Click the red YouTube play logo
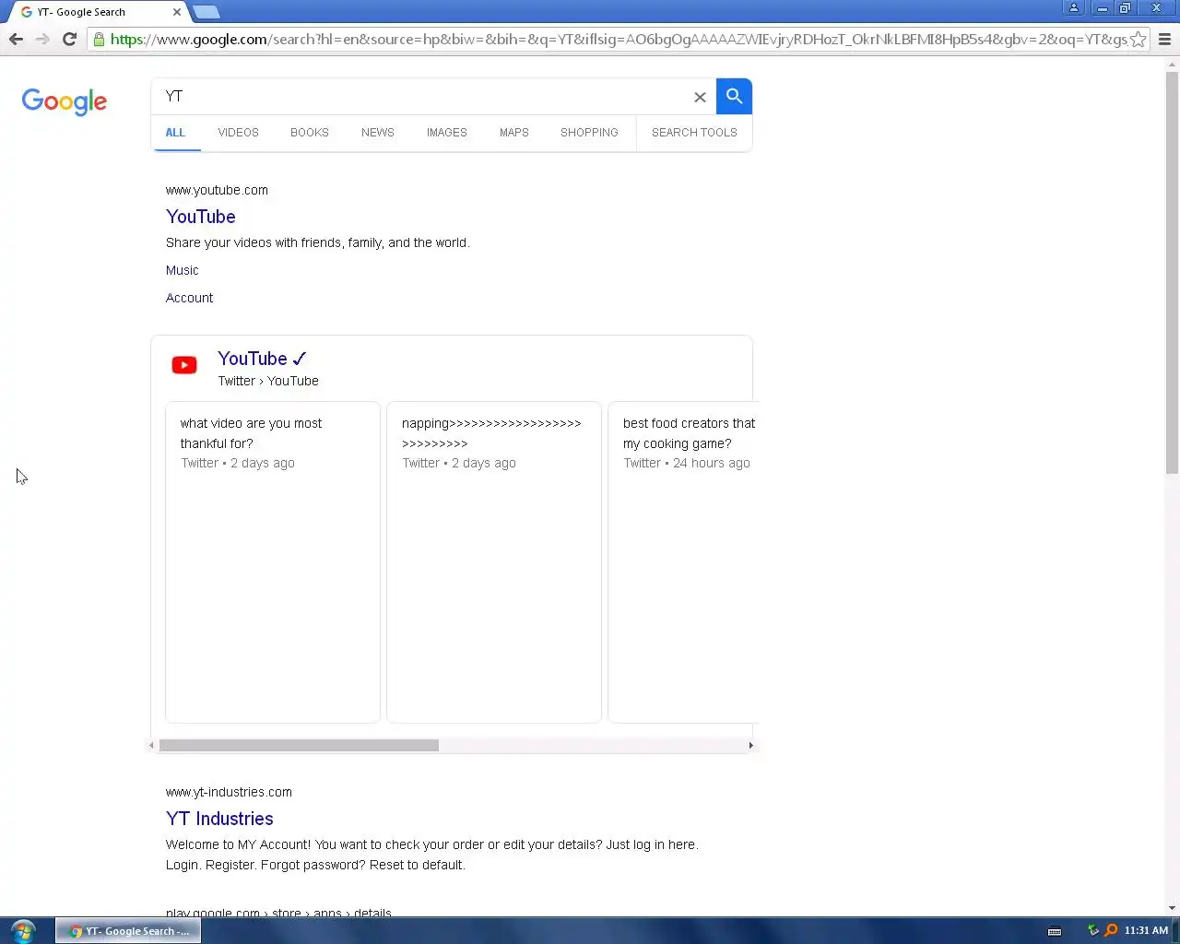 coord(184,365)
